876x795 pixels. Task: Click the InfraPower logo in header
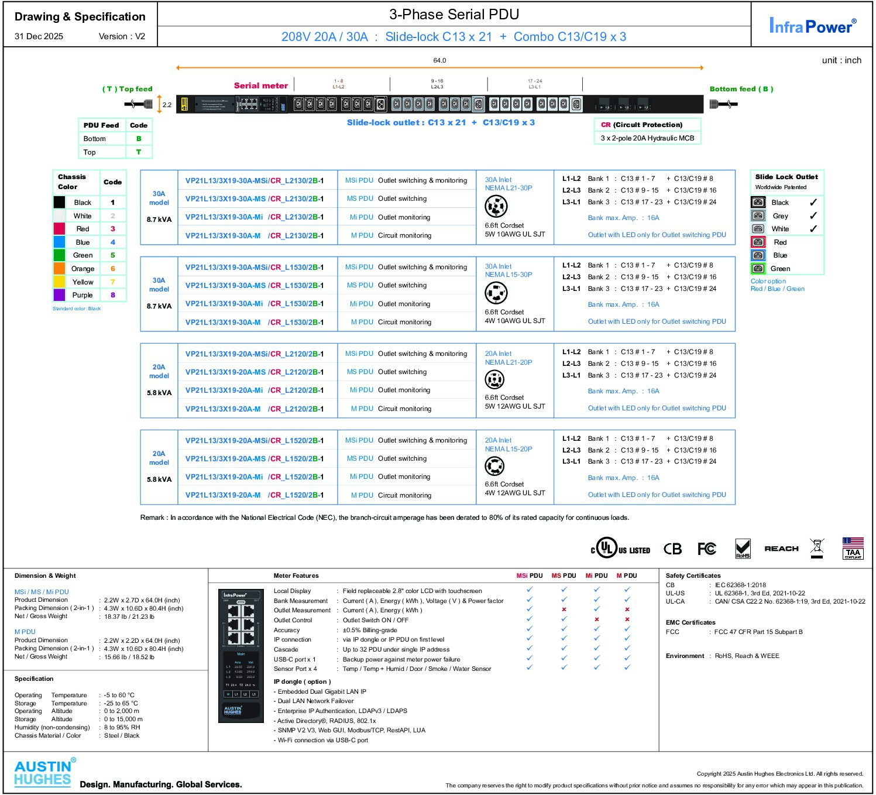(x=812, y=25)
